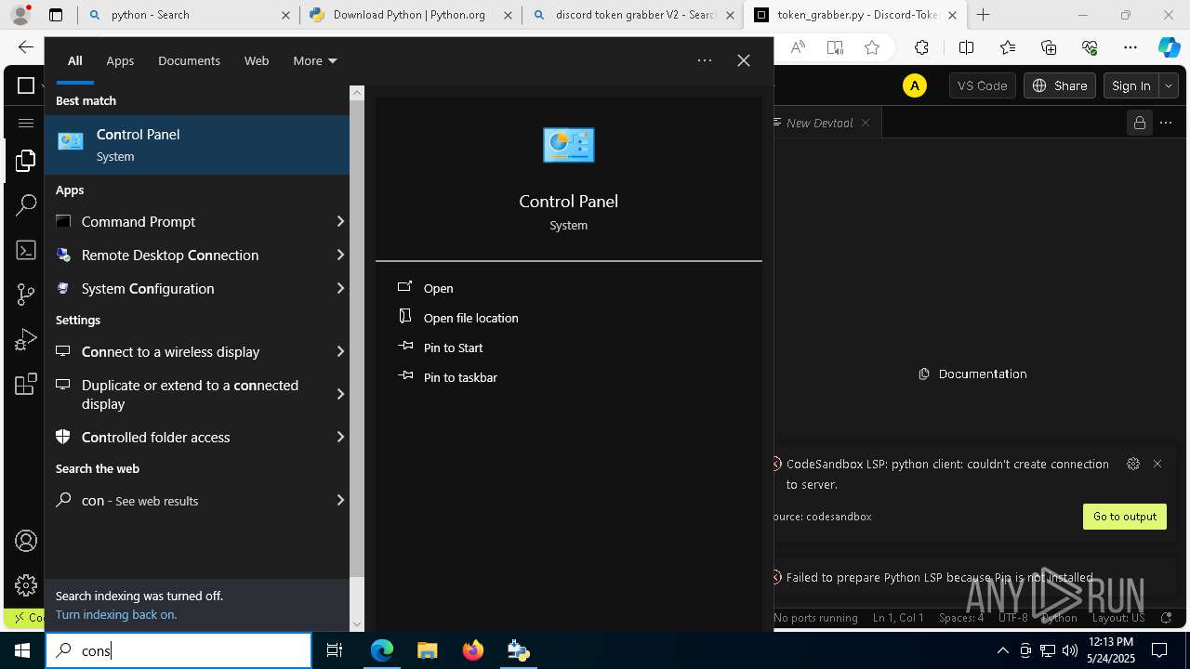Viewport: 1190px width, 669px height.
Task: Switch to the python - Search tab
Action: tap(188, 15)
